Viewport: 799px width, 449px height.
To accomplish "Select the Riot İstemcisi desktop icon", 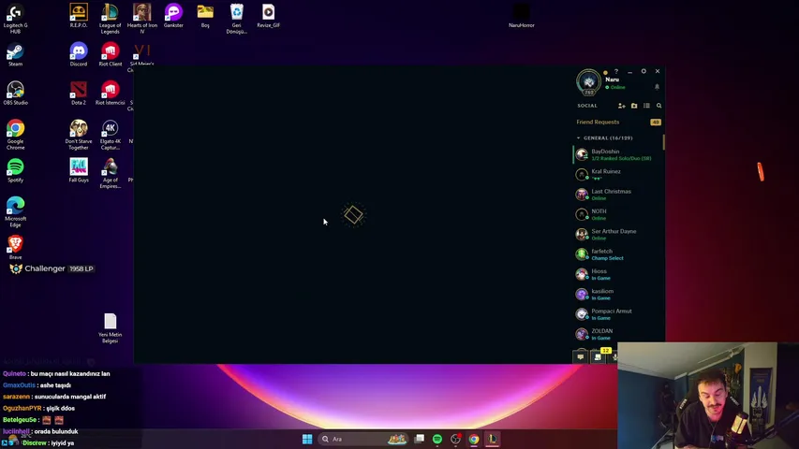I will click(x=111, y=94).
